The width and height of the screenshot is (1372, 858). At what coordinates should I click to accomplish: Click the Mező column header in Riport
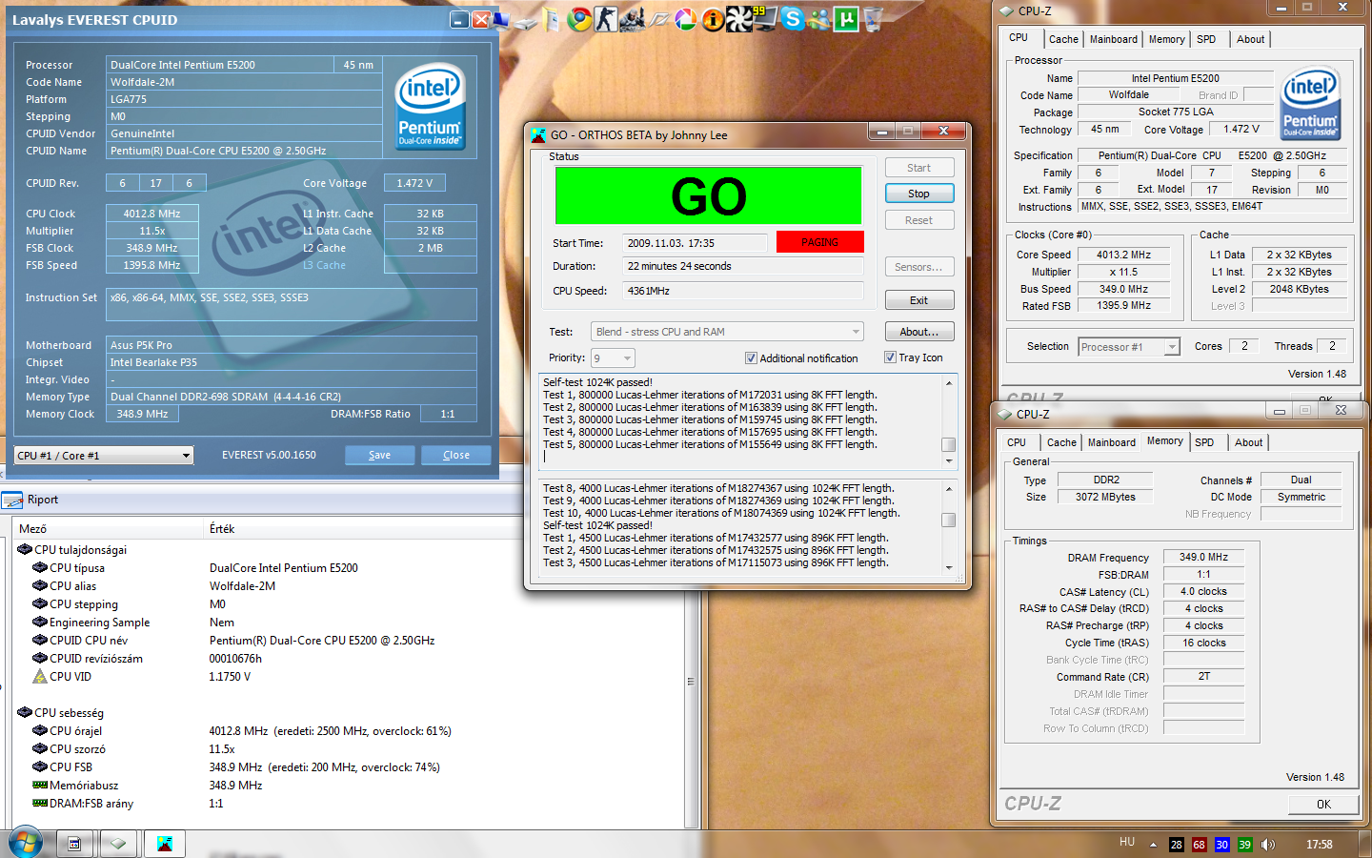(110, 529)
